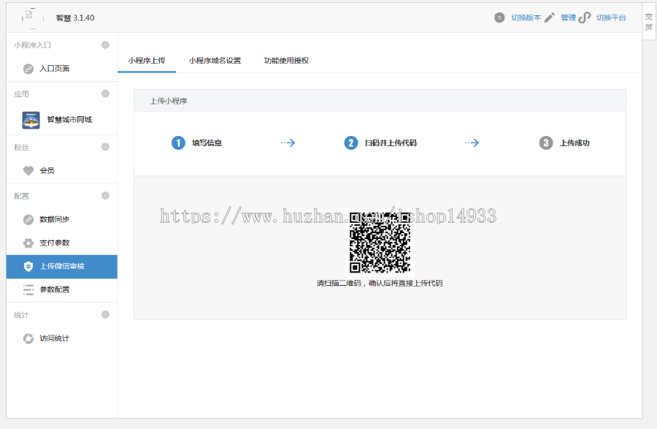Click step 1 circle 填写信息
This screenshot has width=657, height=429.
click(x=178, y=143)
